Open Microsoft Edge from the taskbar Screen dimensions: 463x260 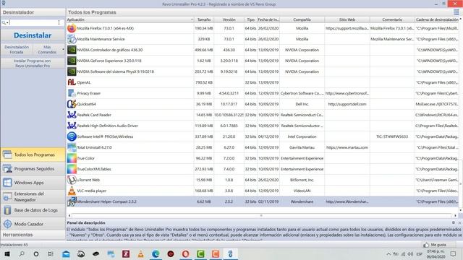(x=156, y=253)
